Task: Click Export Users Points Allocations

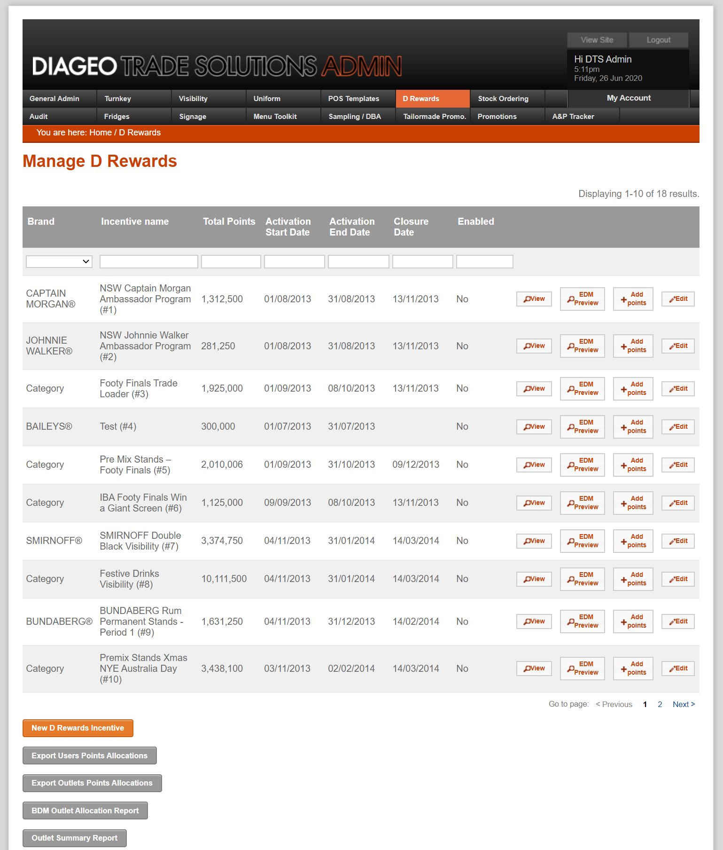Action: pyautogui.click(x=89, y=756)
